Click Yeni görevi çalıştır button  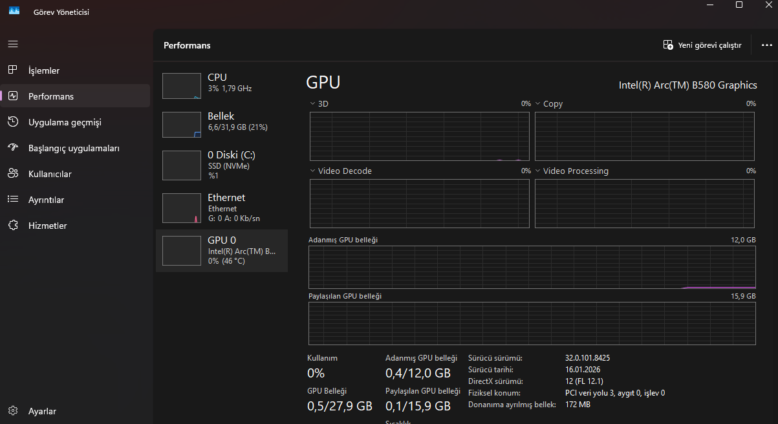click(702, 45)
